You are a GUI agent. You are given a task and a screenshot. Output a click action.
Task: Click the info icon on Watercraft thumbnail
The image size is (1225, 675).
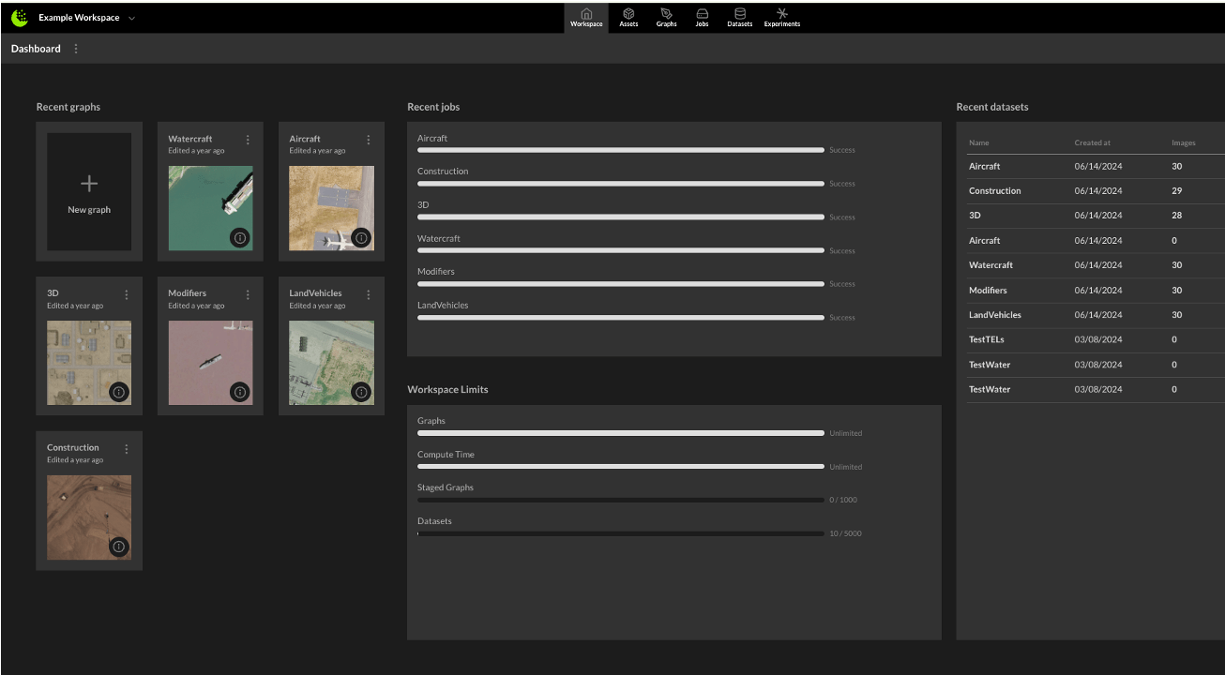(239, 238)
